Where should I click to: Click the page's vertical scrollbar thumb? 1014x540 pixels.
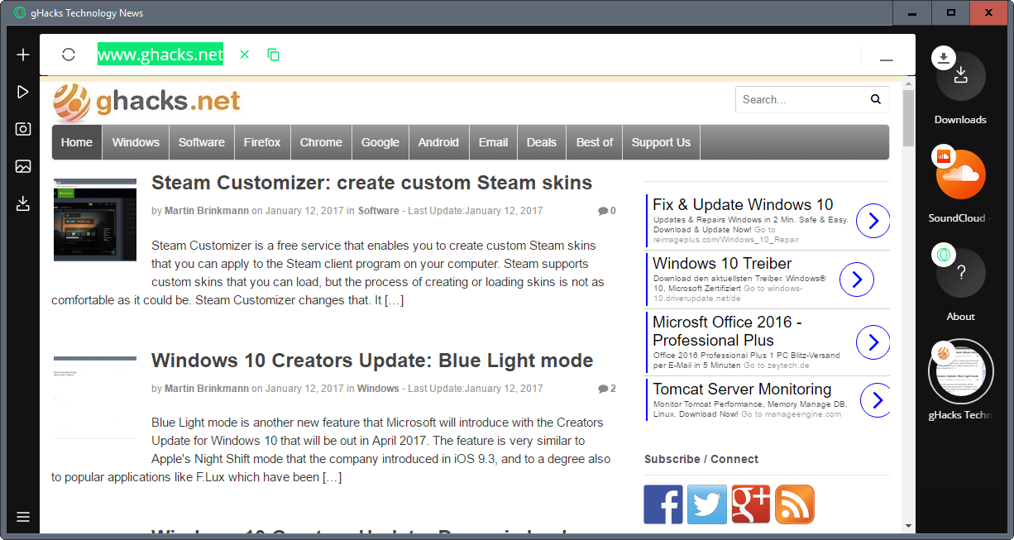908,118
